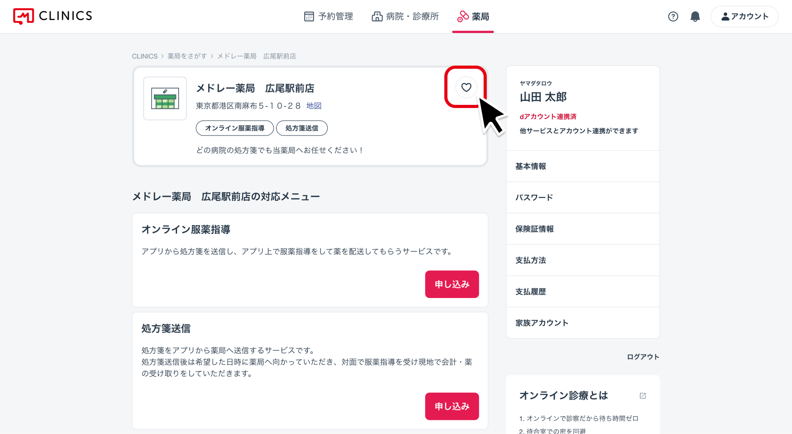Go to 薬局をさがす breadcrumb
Viewport: 792px width, 434px height.
(x=187, y=56)
